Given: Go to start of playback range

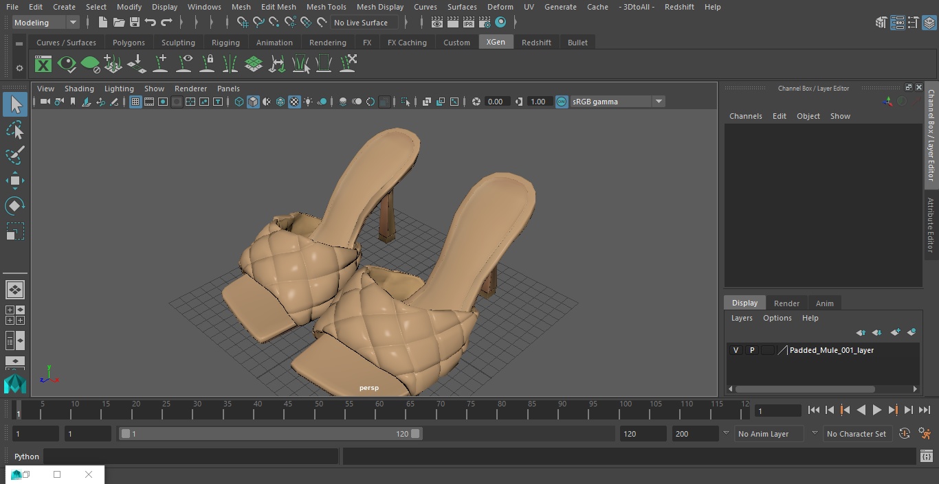Looking at the screenshot, I should pyautogui.click(x=813, y=410).
